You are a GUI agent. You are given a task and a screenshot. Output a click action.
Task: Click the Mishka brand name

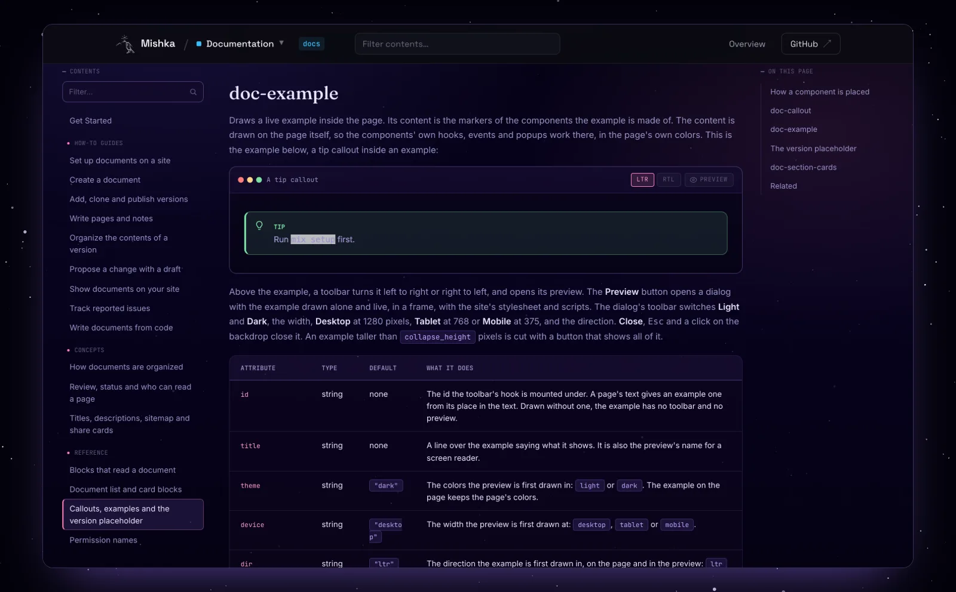[x=158, y=44]
